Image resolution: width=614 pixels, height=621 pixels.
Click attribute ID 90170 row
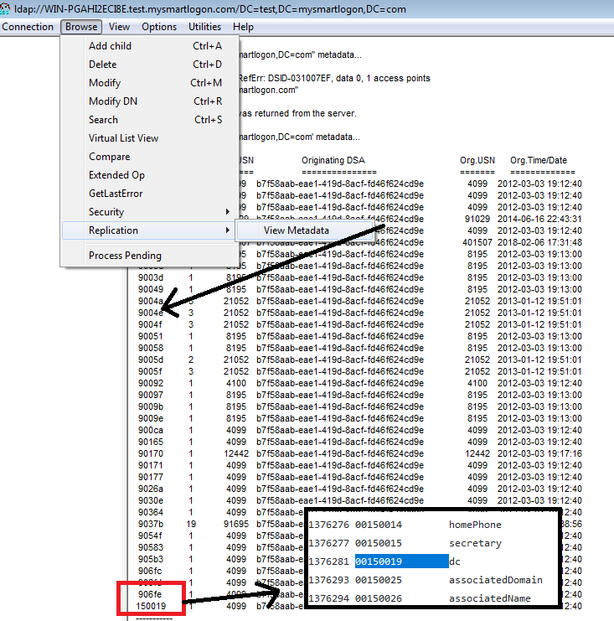(151, 453)
